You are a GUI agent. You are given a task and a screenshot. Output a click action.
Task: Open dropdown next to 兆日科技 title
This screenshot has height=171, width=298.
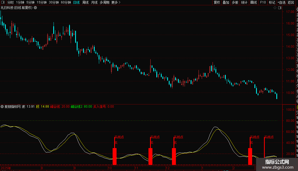(x=35, y=8)
